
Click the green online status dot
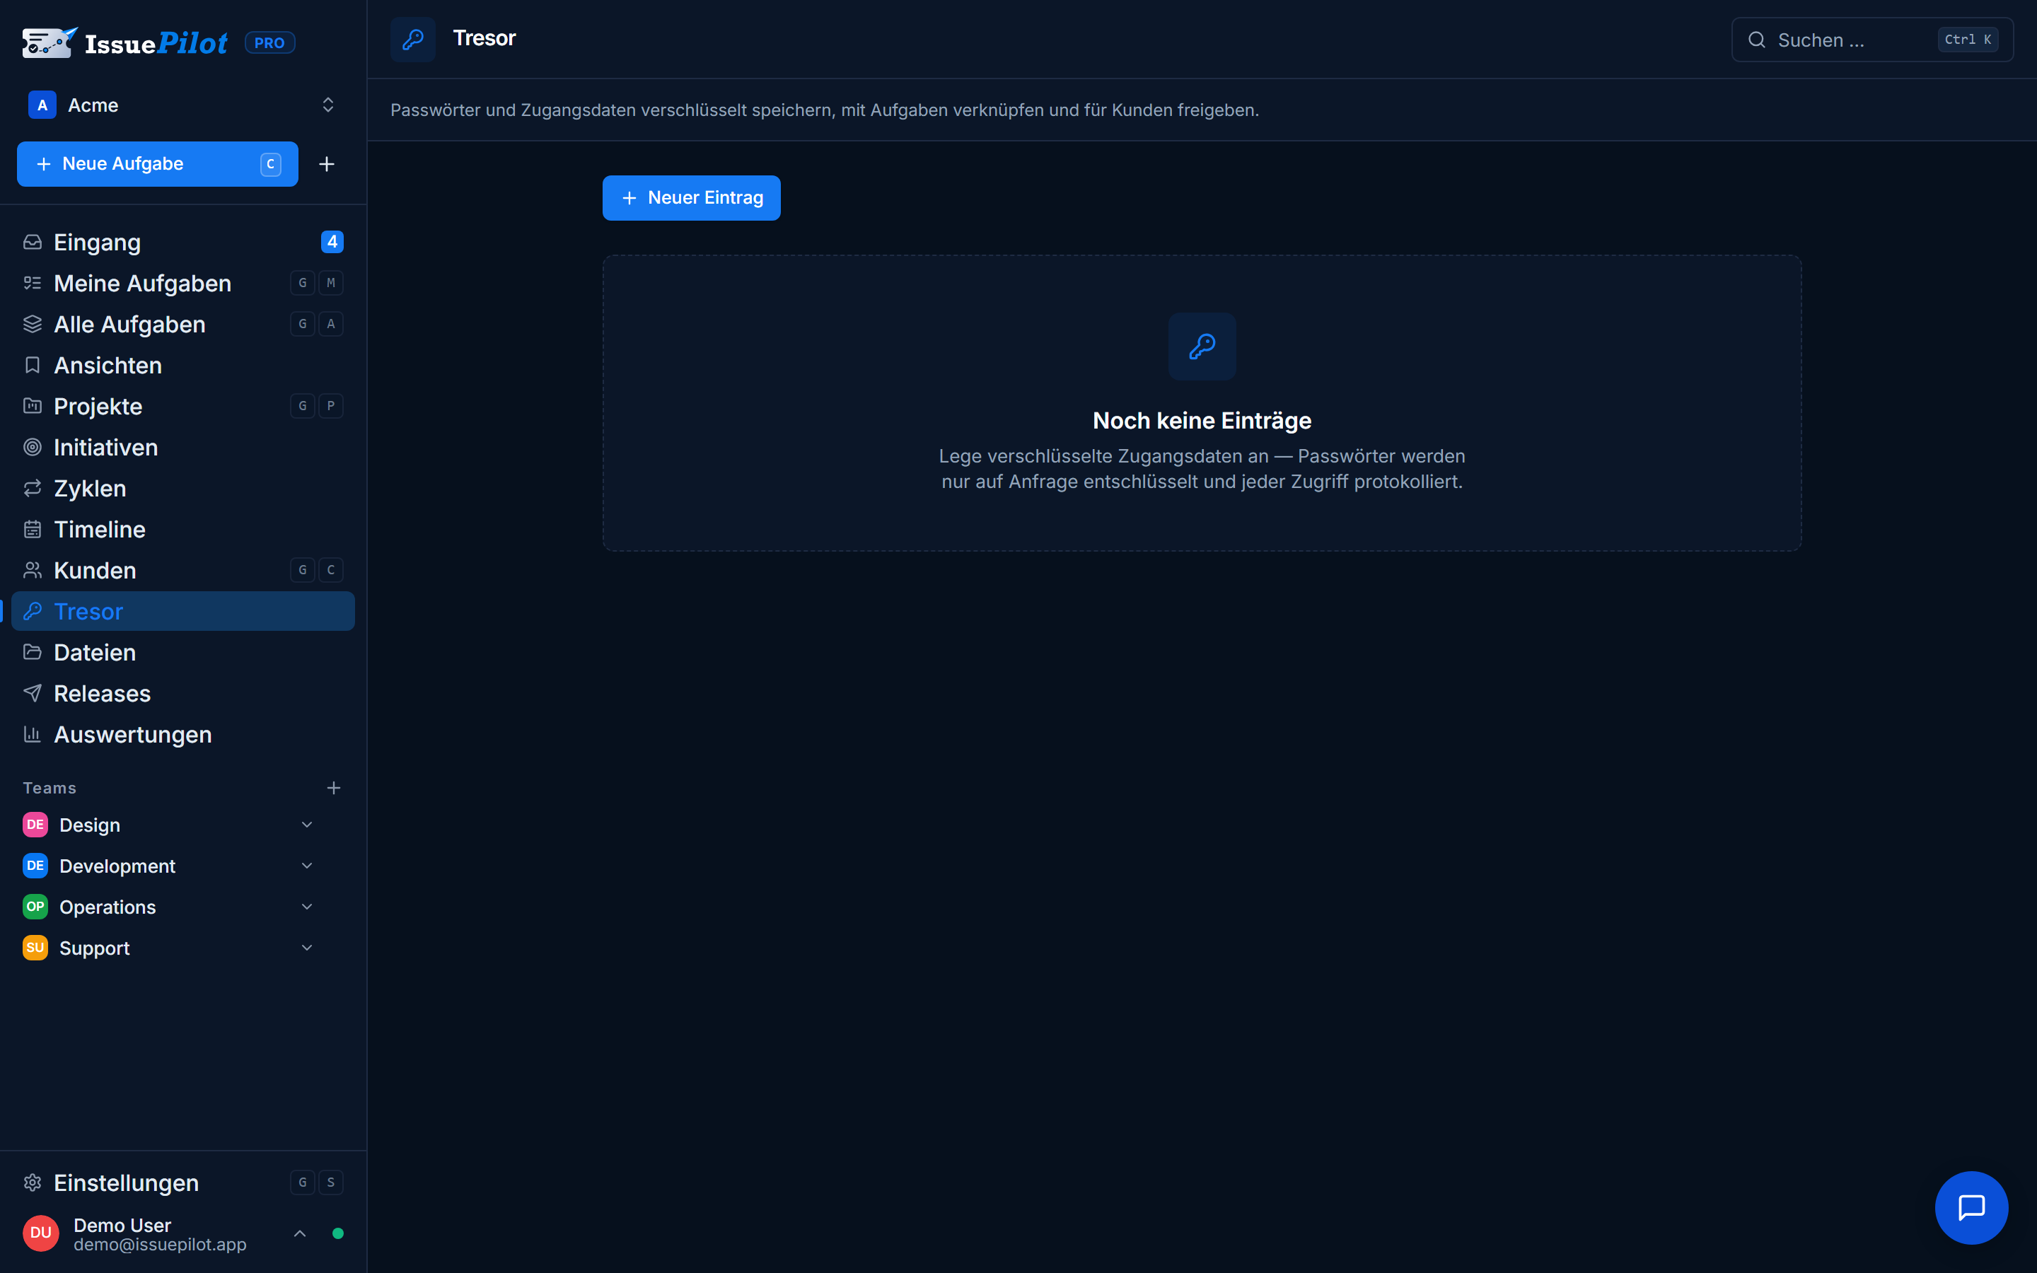(x=337, y=1233)
